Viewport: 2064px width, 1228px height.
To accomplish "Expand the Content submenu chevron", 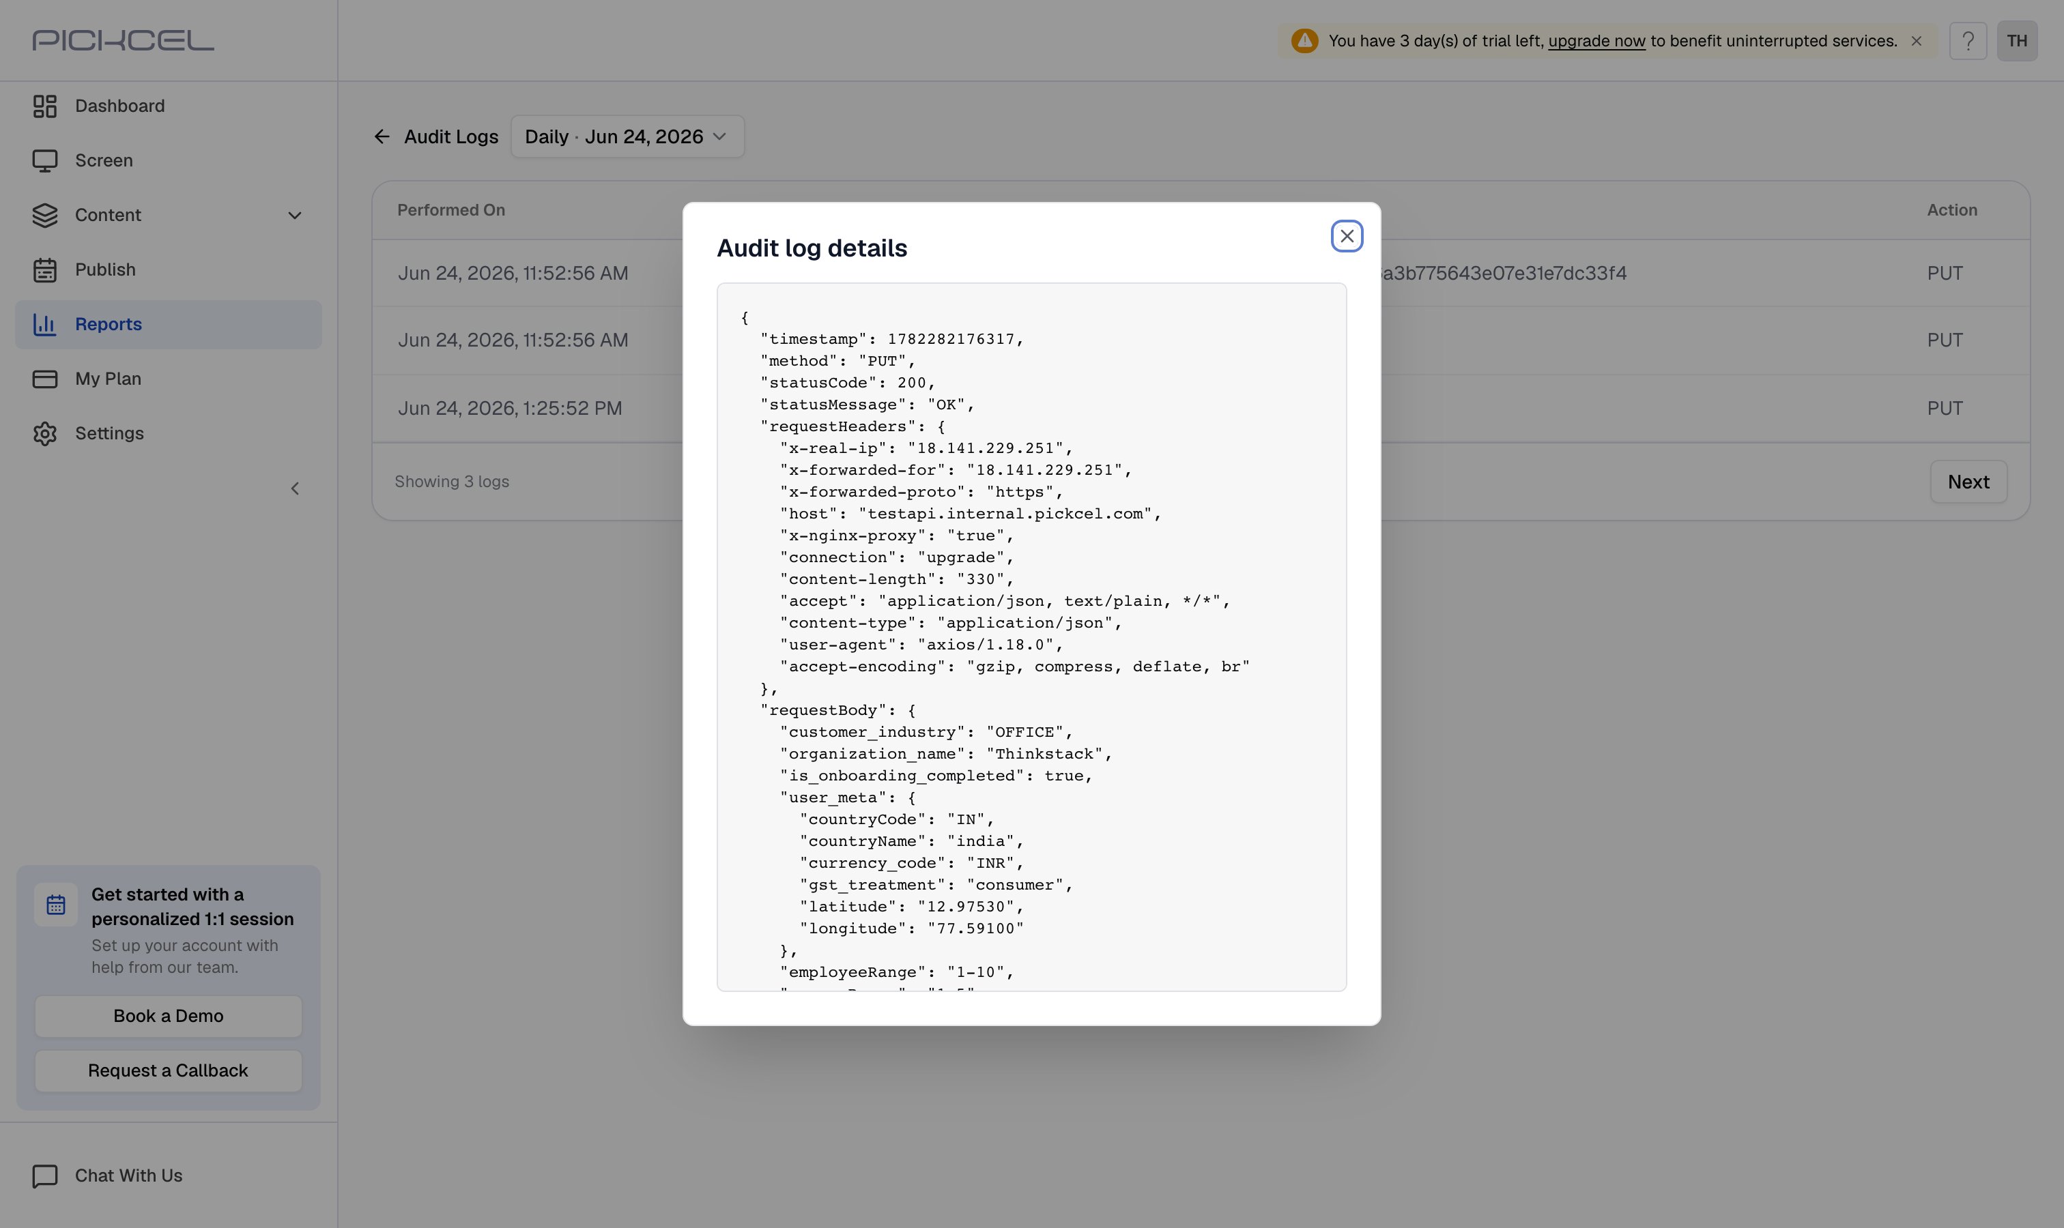I will [x=295, y=216].
